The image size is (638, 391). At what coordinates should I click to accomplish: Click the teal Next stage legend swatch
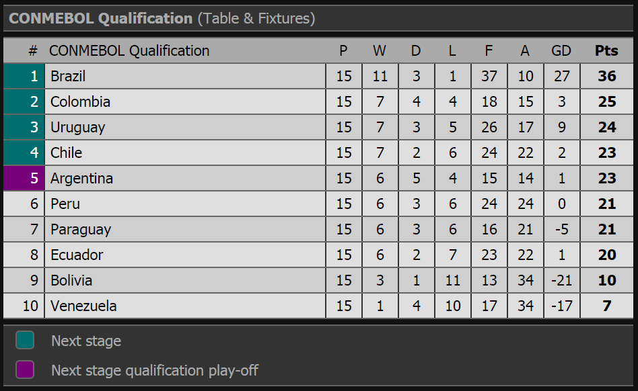25,340
